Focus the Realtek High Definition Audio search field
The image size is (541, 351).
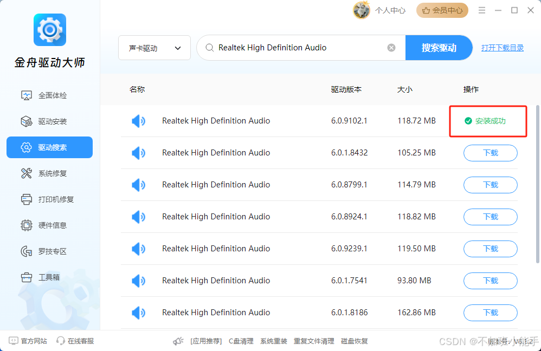pos(300,48)
